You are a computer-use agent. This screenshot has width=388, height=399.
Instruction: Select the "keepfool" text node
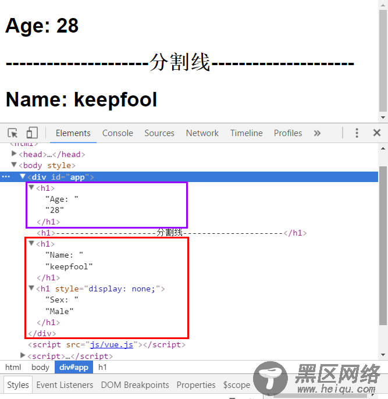(x=69, y=266)
